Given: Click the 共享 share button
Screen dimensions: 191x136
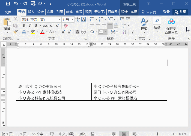Looking at the screenshot, I should coord(180,12).
